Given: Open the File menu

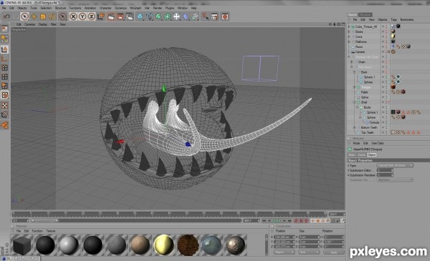Looking at the screenshot, I should click(4, 8).
